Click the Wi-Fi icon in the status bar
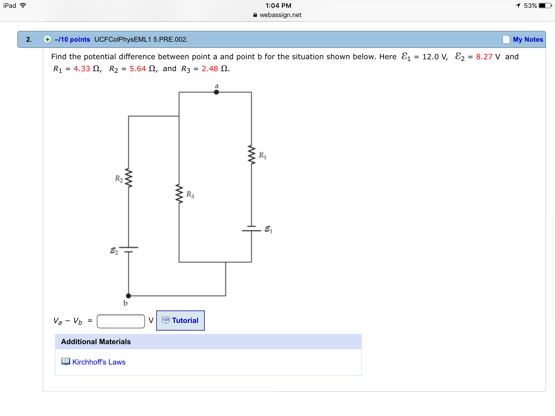Screen dimensions: 555x416 click(23, 5)
